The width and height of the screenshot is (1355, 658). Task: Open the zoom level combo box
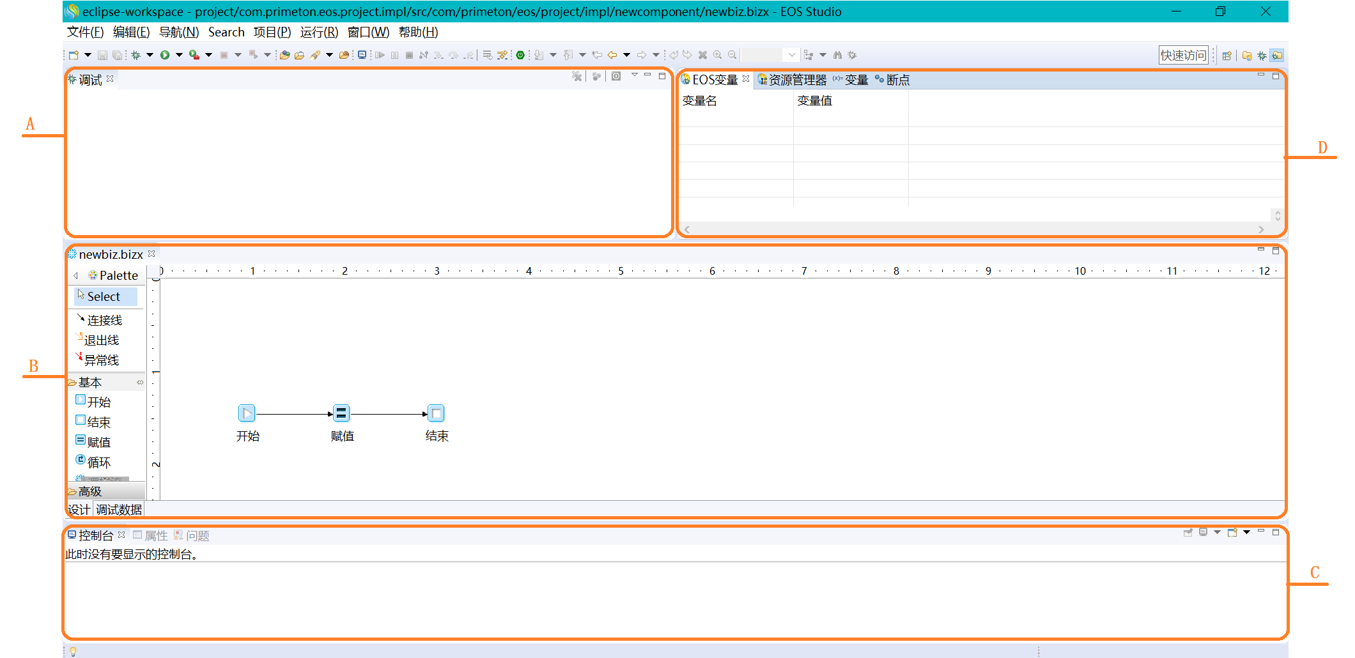791,56
